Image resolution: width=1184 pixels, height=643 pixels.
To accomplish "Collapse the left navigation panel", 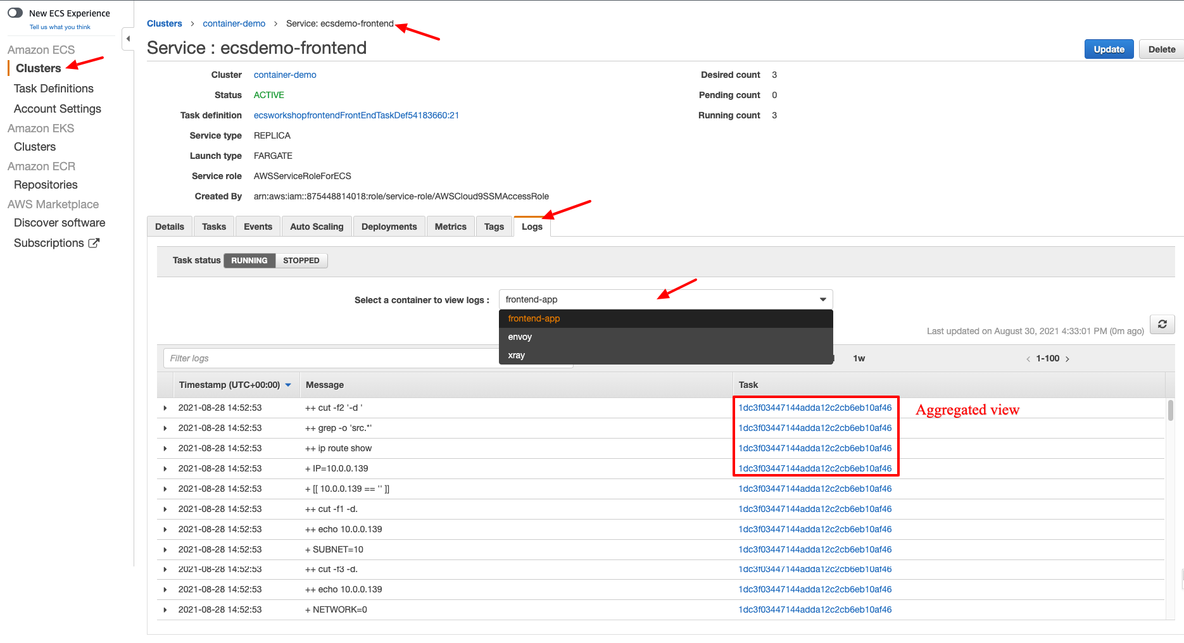I will click(x=127, y=38).
